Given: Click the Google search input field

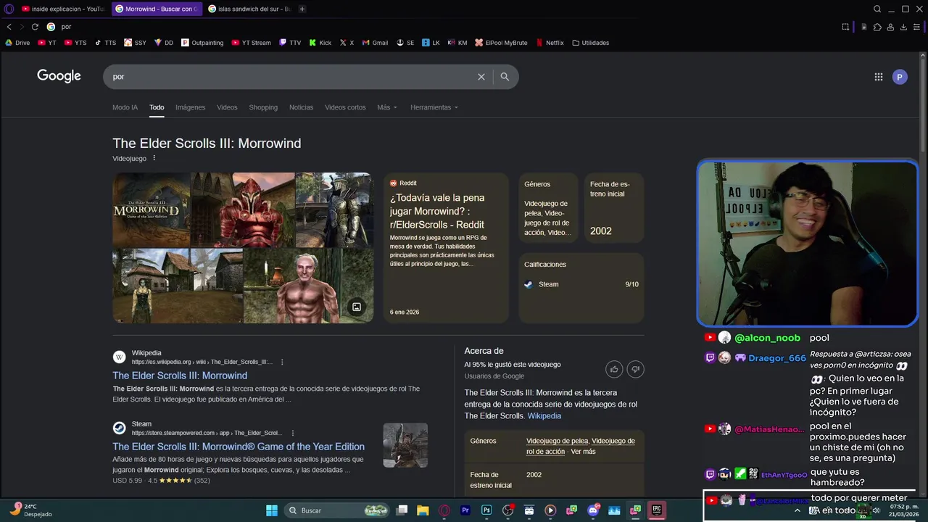Looking at the screenshot, I should pyautogui.click(x=290, y=76).
